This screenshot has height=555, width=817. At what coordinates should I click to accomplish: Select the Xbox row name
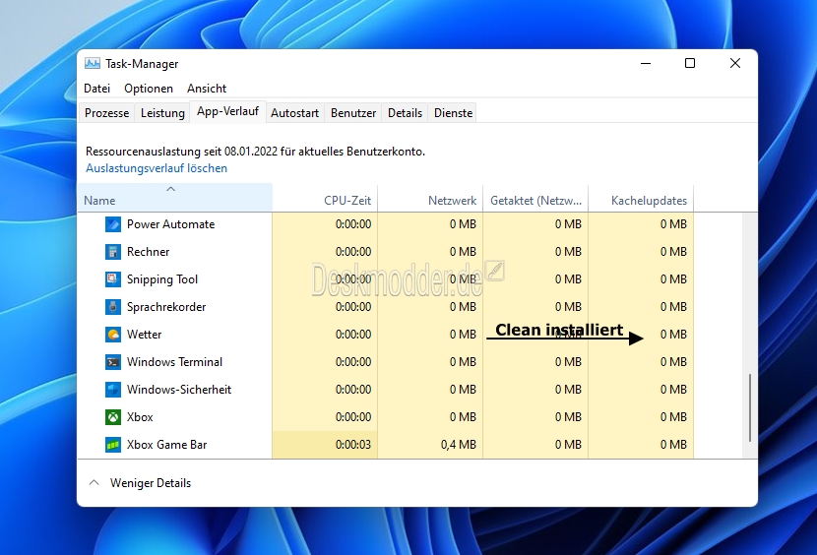click(x=140, y=417)
